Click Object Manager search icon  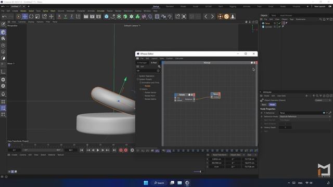pyautogui.click(x=321, y=19)
